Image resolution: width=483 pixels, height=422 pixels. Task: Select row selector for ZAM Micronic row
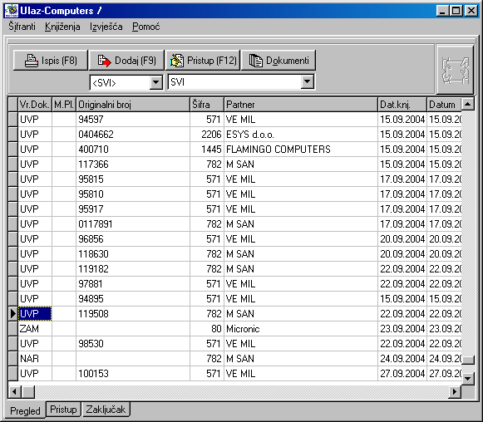tap(13, 329)
